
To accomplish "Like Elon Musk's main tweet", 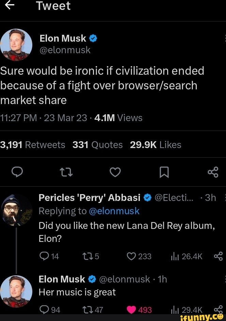I will pos(115,172).
